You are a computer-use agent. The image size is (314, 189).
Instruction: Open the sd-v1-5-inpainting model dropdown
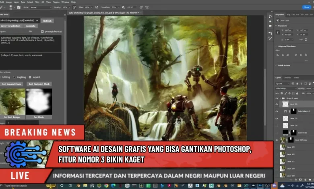[20, 21]
